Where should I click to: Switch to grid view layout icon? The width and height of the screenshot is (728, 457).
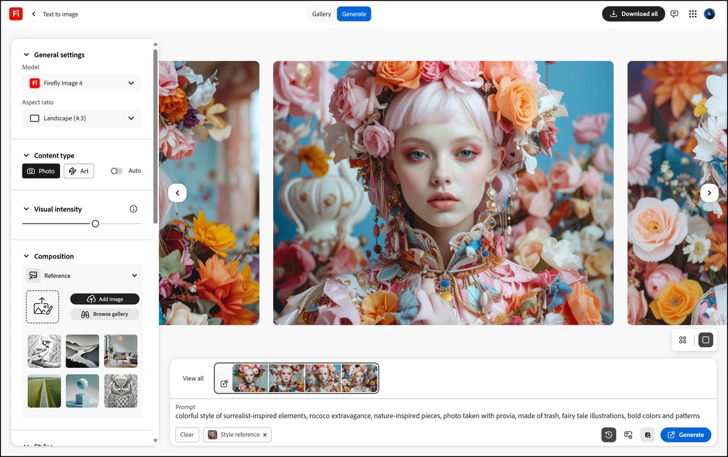point(682,340)
